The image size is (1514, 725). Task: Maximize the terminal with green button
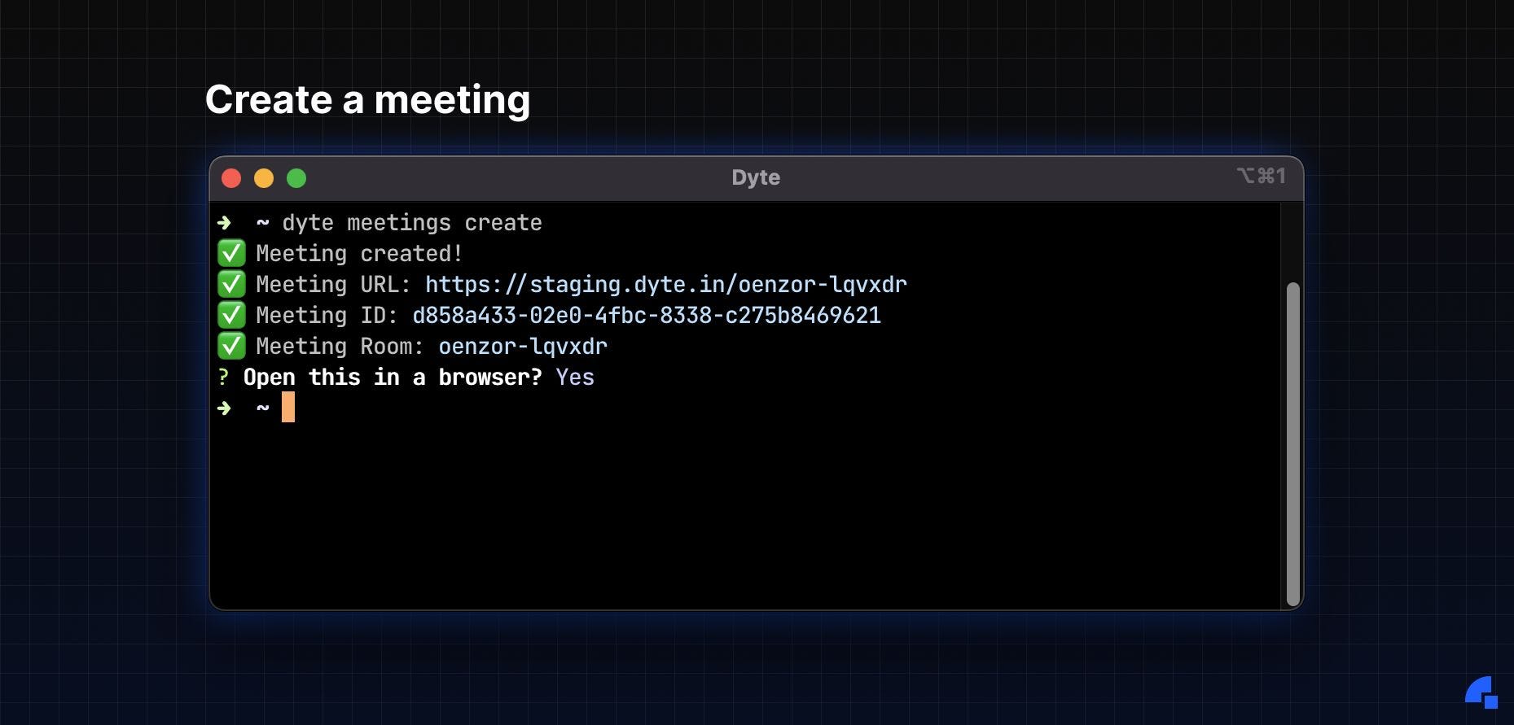click(x=296, y=178)
